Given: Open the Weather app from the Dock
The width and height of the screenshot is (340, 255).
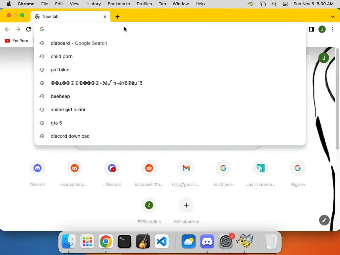Looking at the screenshot, I should pos(189,241).
